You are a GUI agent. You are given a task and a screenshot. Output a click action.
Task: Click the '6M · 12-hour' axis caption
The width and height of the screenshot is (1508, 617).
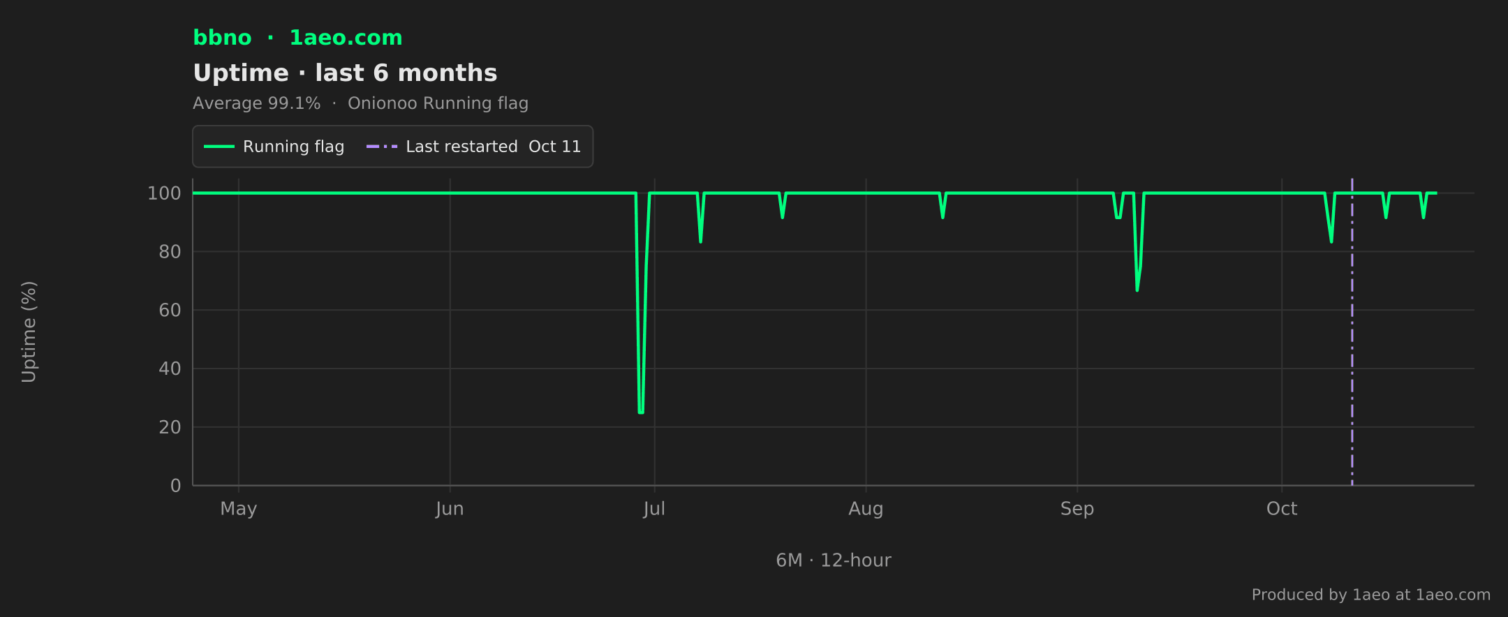[834, 560]
